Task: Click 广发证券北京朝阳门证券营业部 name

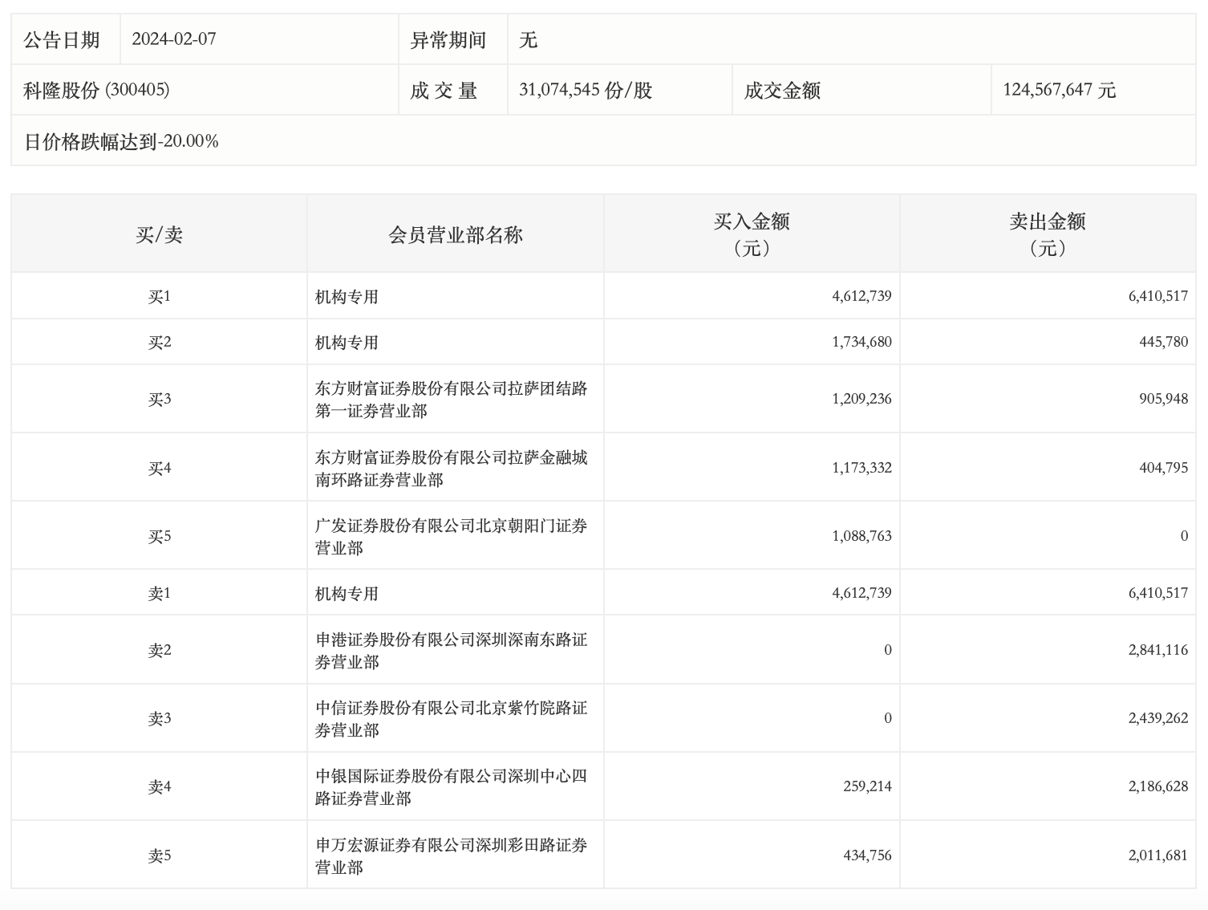Action: (x=451, y=537)
